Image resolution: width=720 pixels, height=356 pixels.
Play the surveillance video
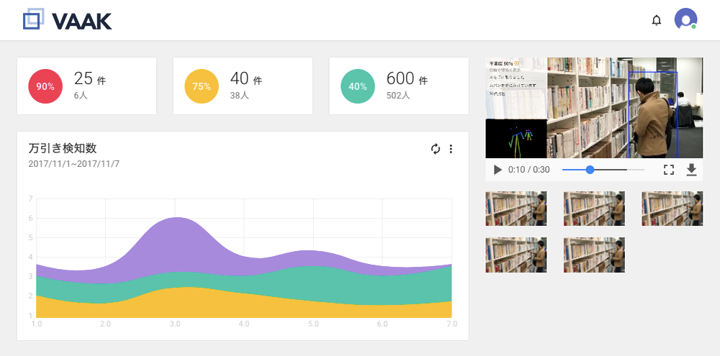(497, 170)
